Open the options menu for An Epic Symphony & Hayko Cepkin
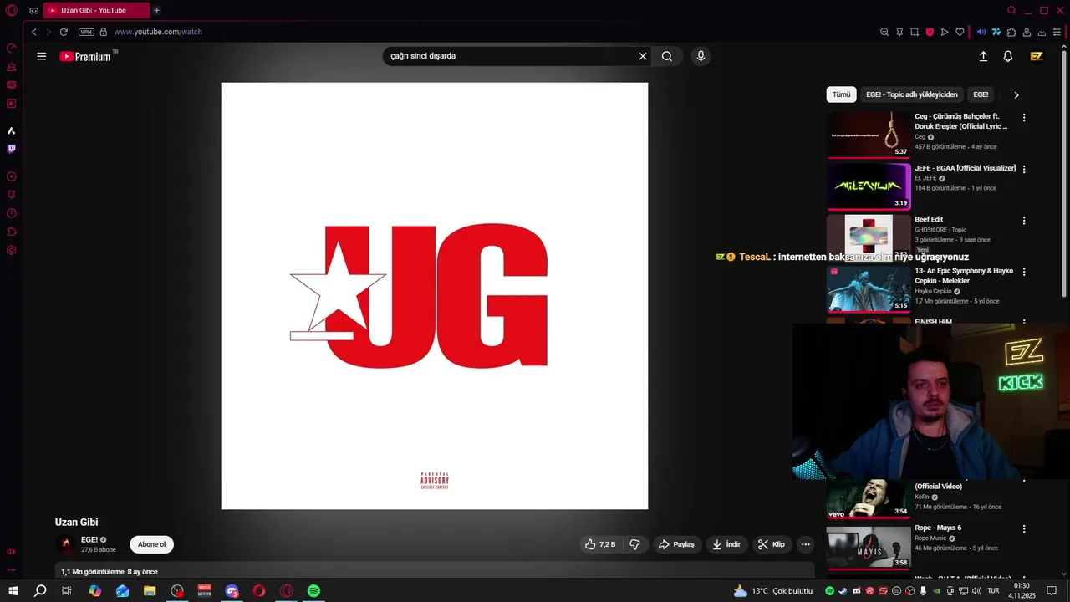 pyautogui.click(x=1024, y=272)
